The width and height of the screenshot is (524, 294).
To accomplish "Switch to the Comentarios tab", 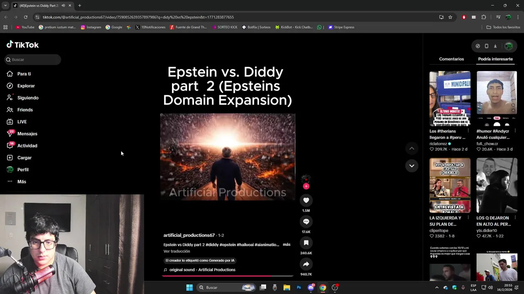I will 452,59.
